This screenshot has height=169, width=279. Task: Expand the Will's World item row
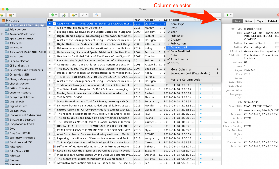click(x=50, y=28)
